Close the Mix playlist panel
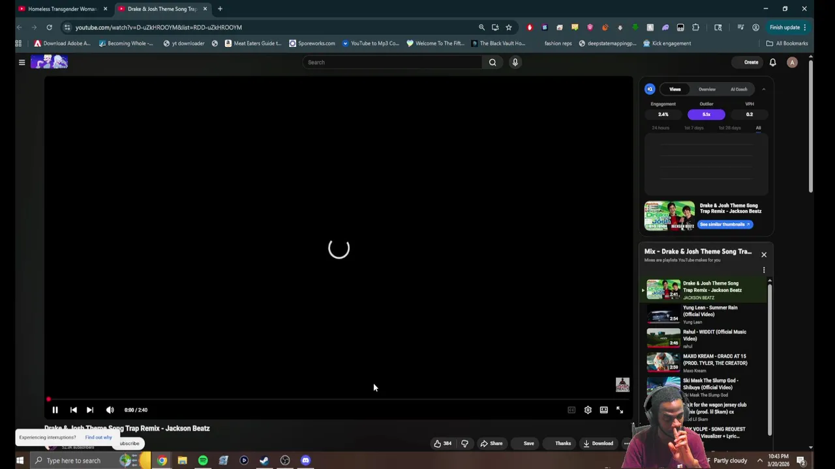This screenshot has width=835, height=469. pos(763,255)
